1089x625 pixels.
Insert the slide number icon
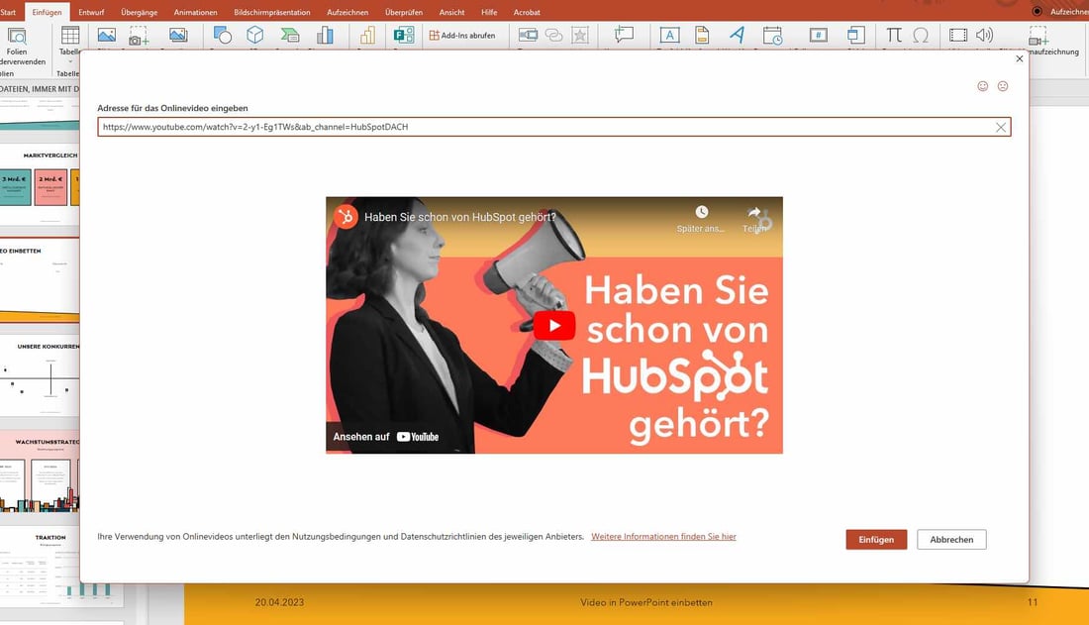tap(819, 36)
